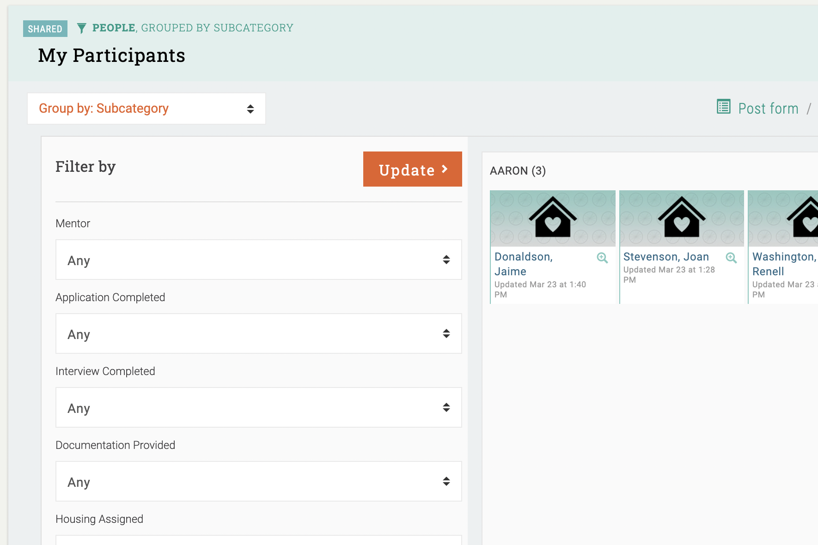Click the magnifier icon on Stevenson, Joan card
Image resolution: width=818 pixels, height=545 pixels.
coord(731,258)
